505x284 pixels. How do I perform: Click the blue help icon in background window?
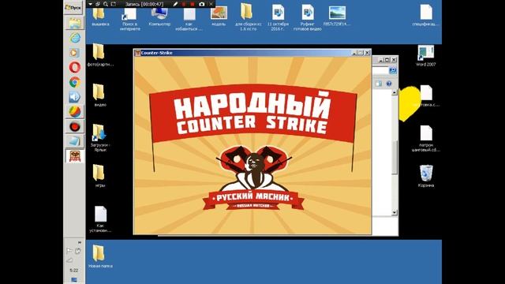(x=389, y=84)
